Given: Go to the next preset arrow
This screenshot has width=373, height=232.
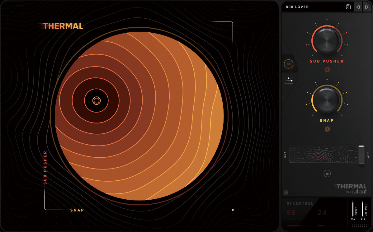Looking at the screenshot, I should (367, 7).
